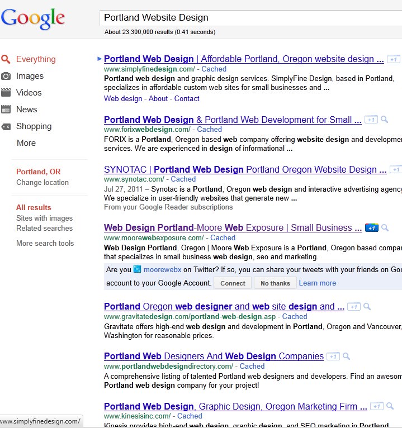Click the Connect button
The height and width of the screenshot is (428, 402).
(x=233, y=283)
